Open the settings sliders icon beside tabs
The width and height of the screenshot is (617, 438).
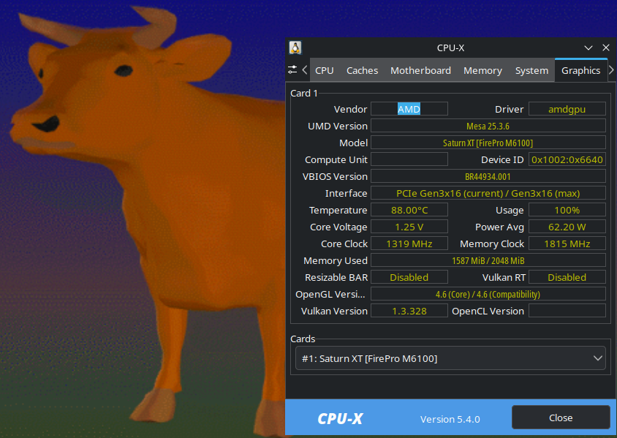pos(293,70)
